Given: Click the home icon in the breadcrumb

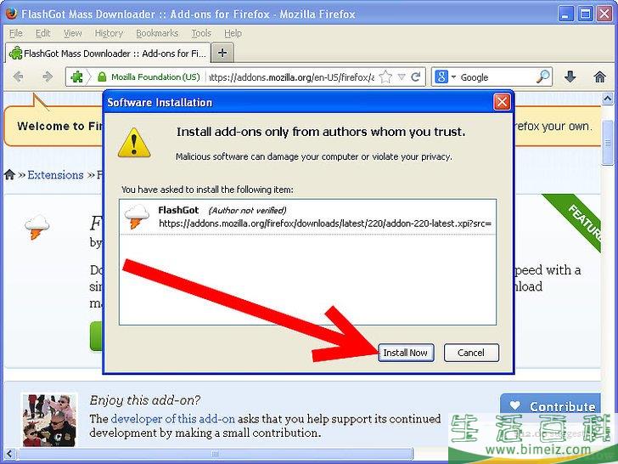Looking at the screenshot, I should [x=10, y=174].
